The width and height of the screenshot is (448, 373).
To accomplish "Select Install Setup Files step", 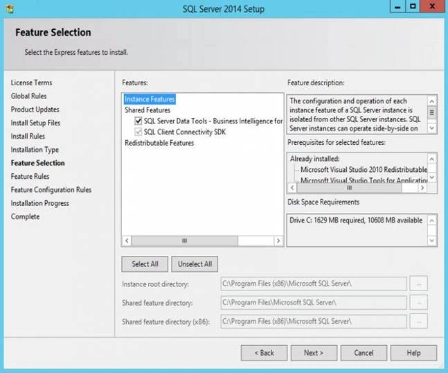I will (x=35, y=123).
